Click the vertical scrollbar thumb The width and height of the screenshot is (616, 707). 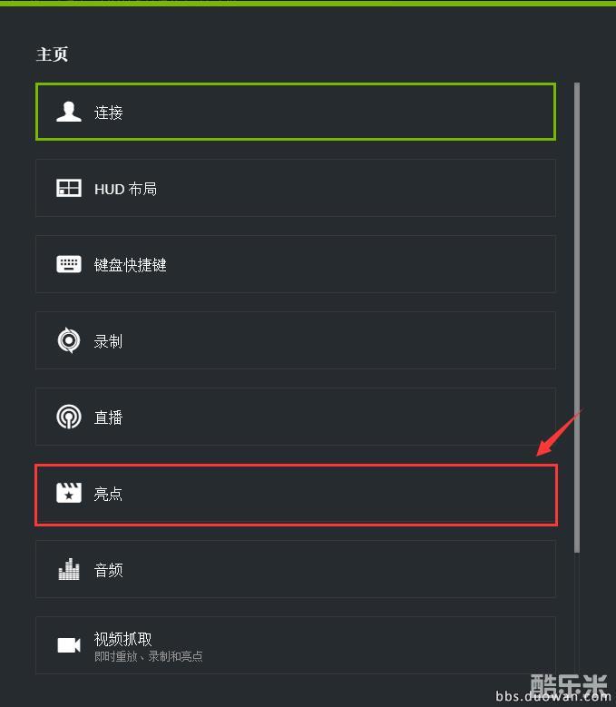tap(577, 318)
